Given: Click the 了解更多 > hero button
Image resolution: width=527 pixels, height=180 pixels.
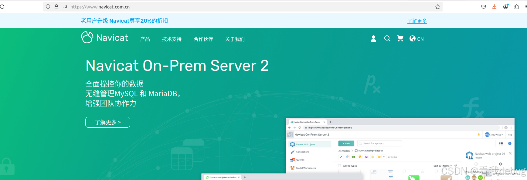Looking at the screenshot, I should coord(108,122).
